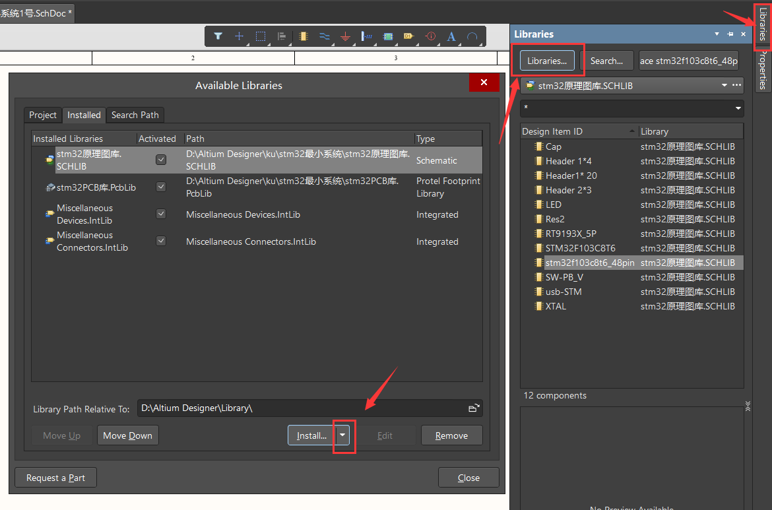Open the Install button dropdown arrow
The height and width of the screenshot is (510, 772).
click(342, 435)
